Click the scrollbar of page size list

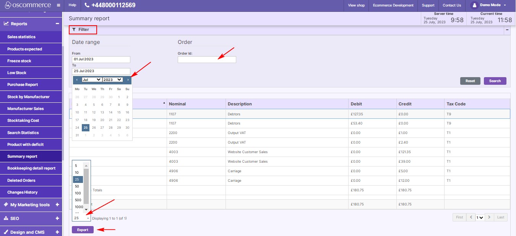(86, 187)
